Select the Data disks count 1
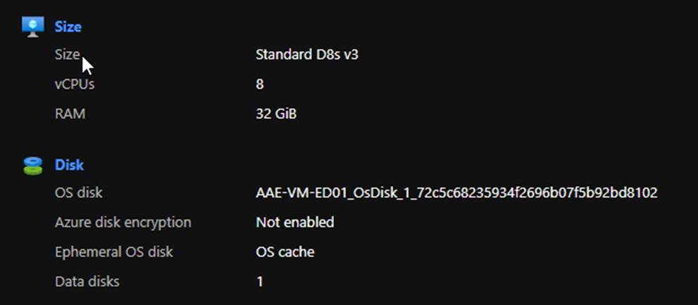 (259, 281)
